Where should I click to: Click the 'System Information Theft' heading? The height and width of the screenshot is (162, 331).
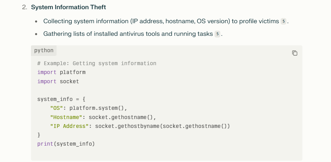click(x=68, y=7)
